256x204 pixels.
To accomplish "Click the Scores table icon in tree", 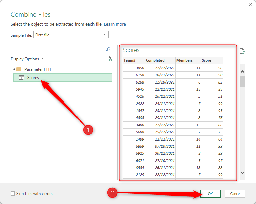I will (21, 78).
